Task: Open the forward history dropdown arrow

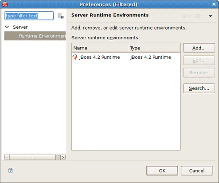Action: click(202, 16)
